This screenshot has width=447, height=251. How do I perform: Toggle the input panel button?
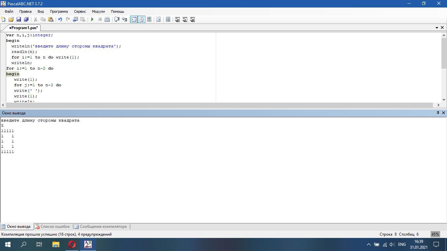click(x=141, y=19)
